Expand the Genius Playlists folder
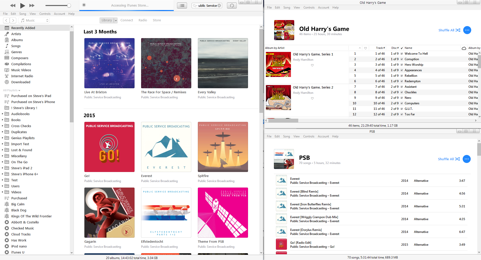This screenshot has width=481, height=260. point(3,138)
